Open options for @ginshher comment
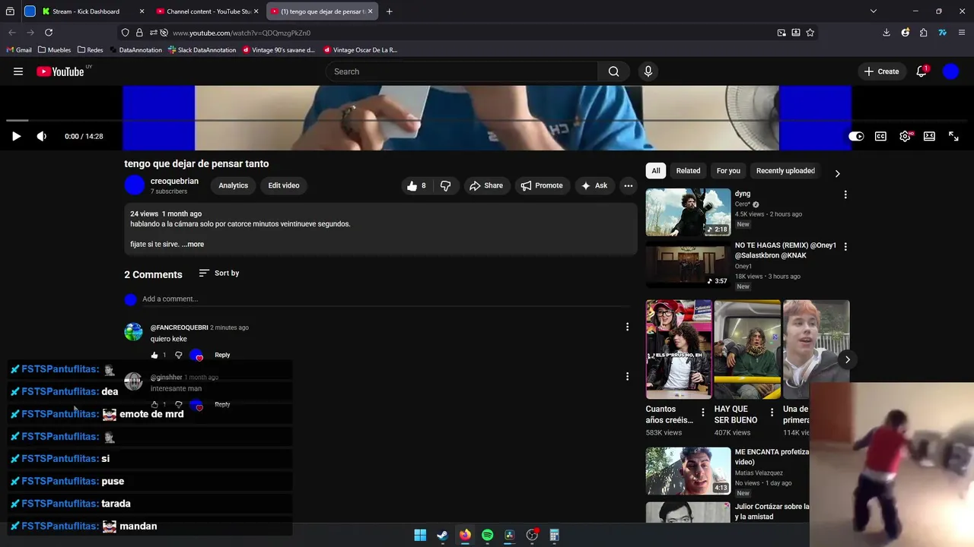Viewport: 974px width, 547px height. click(627, 376)
